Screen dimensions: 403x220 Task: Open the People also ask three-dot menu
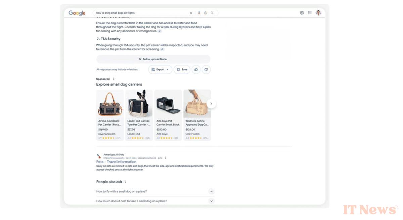[x=125, y=182]
